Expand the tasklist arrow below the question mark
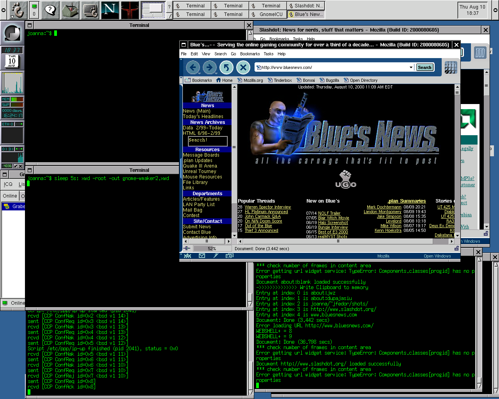 pyautogui.click(x=169, y=16)
